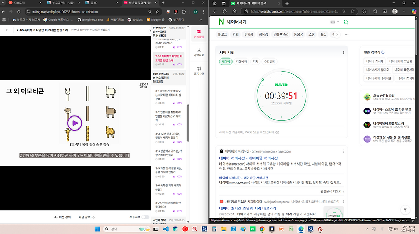Go back using the arrow beside lecture title 2-16
The width and height of the screenshot is (419, 234).
point(7,30)
